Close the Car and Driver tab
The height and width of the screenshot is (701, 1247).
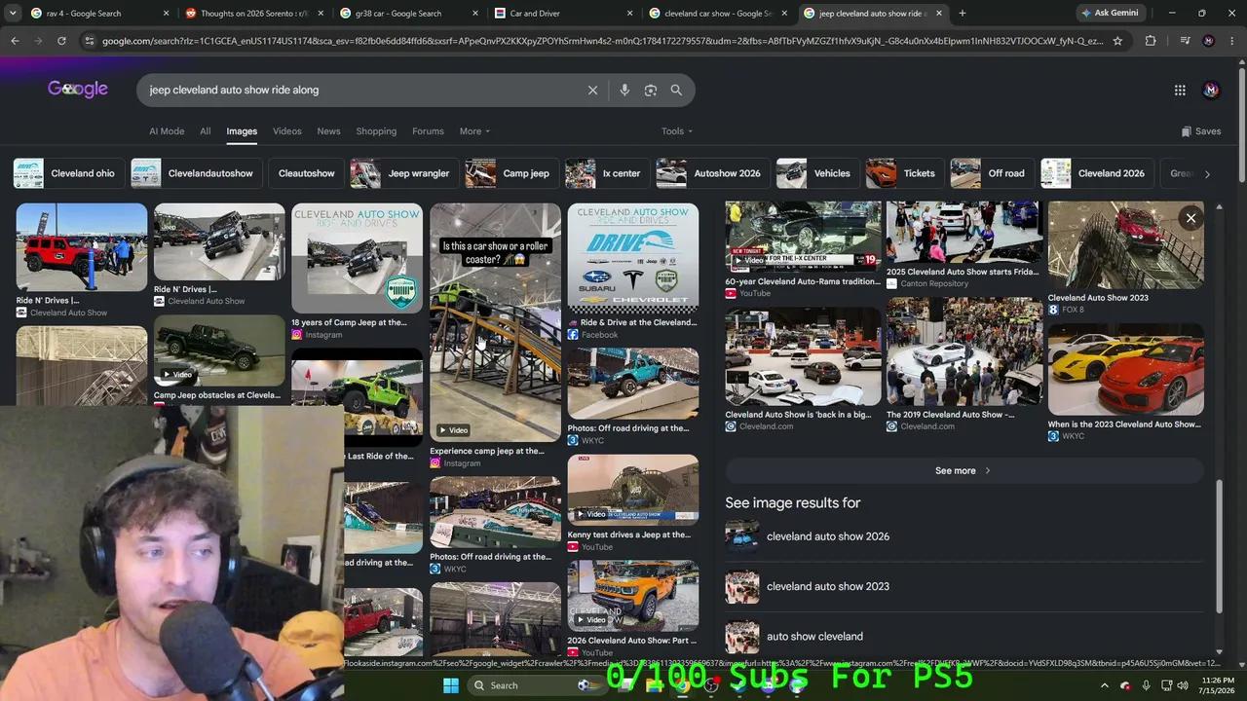[630, 14]
